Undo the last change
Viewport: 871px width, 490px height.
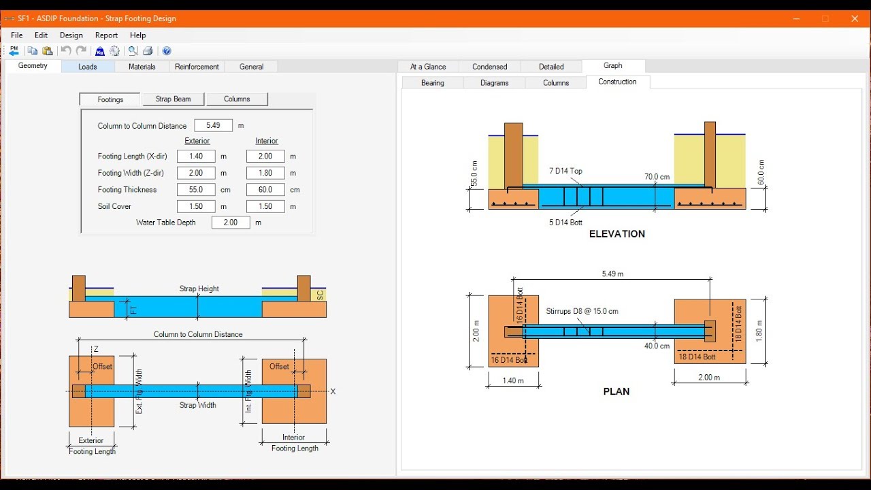pos(66,51)
